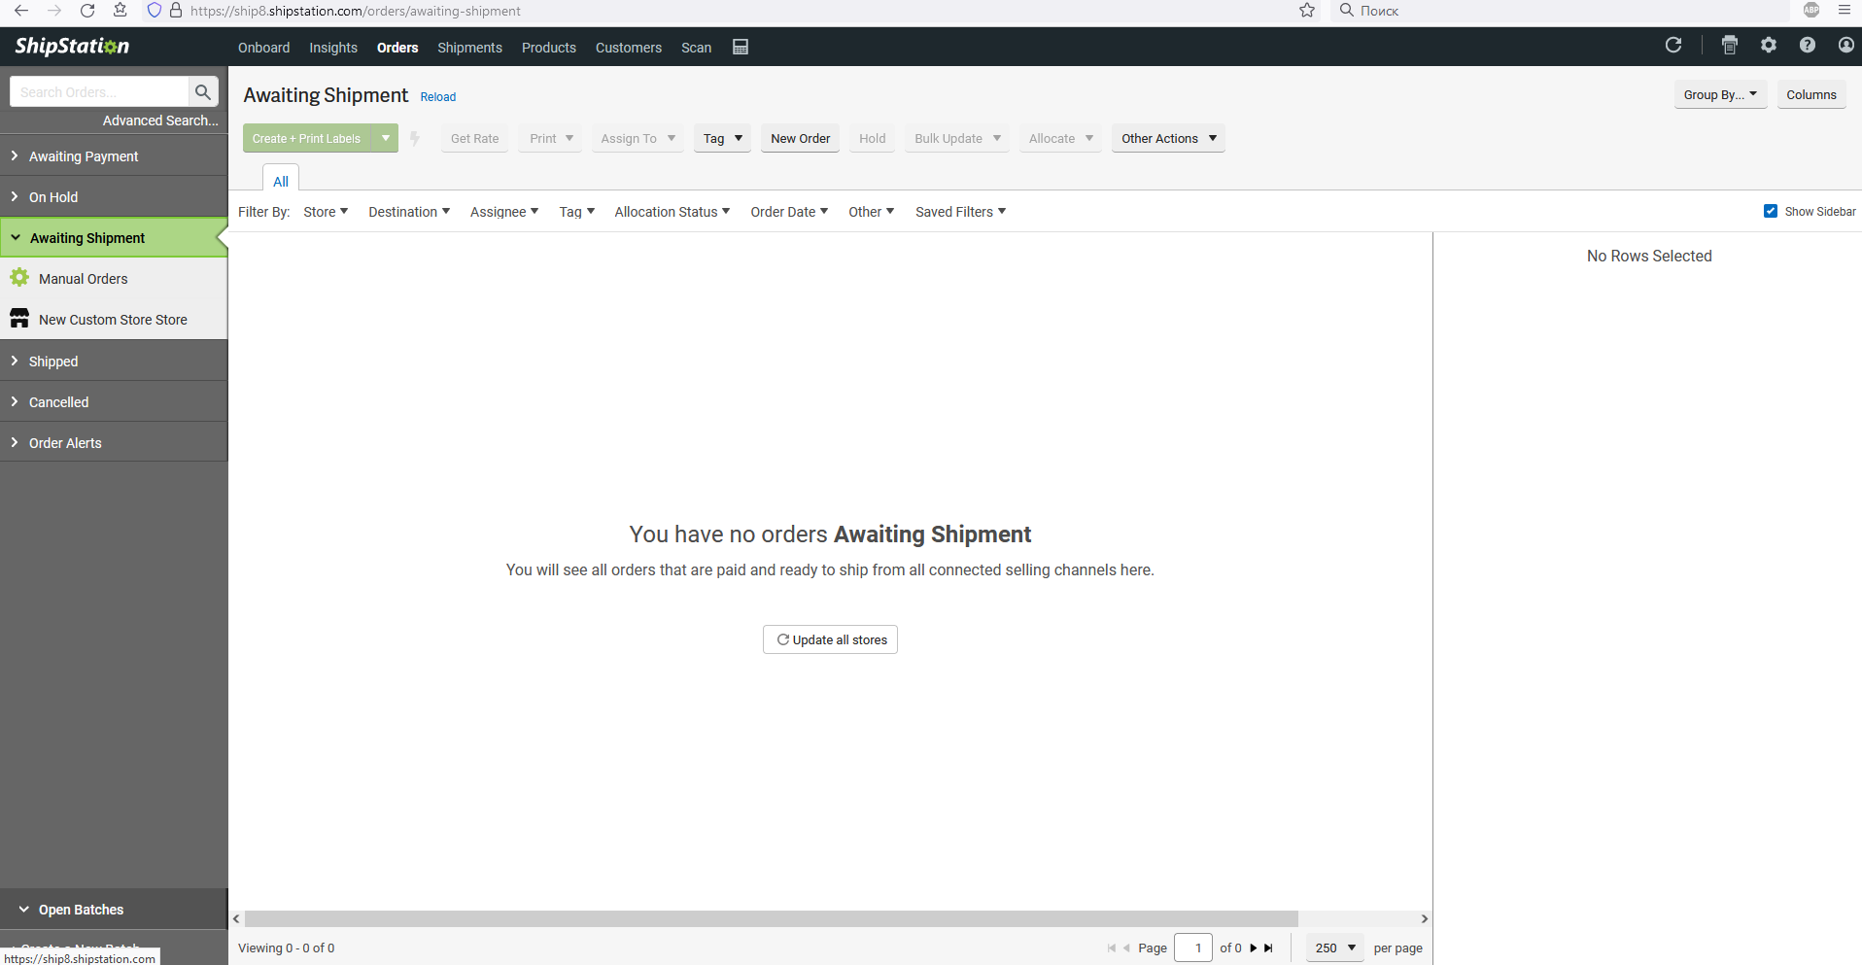This screenshot has width=1862, height=965.
Task: Open the Other Actions dropdown
Action: [x=1168, y=138]
